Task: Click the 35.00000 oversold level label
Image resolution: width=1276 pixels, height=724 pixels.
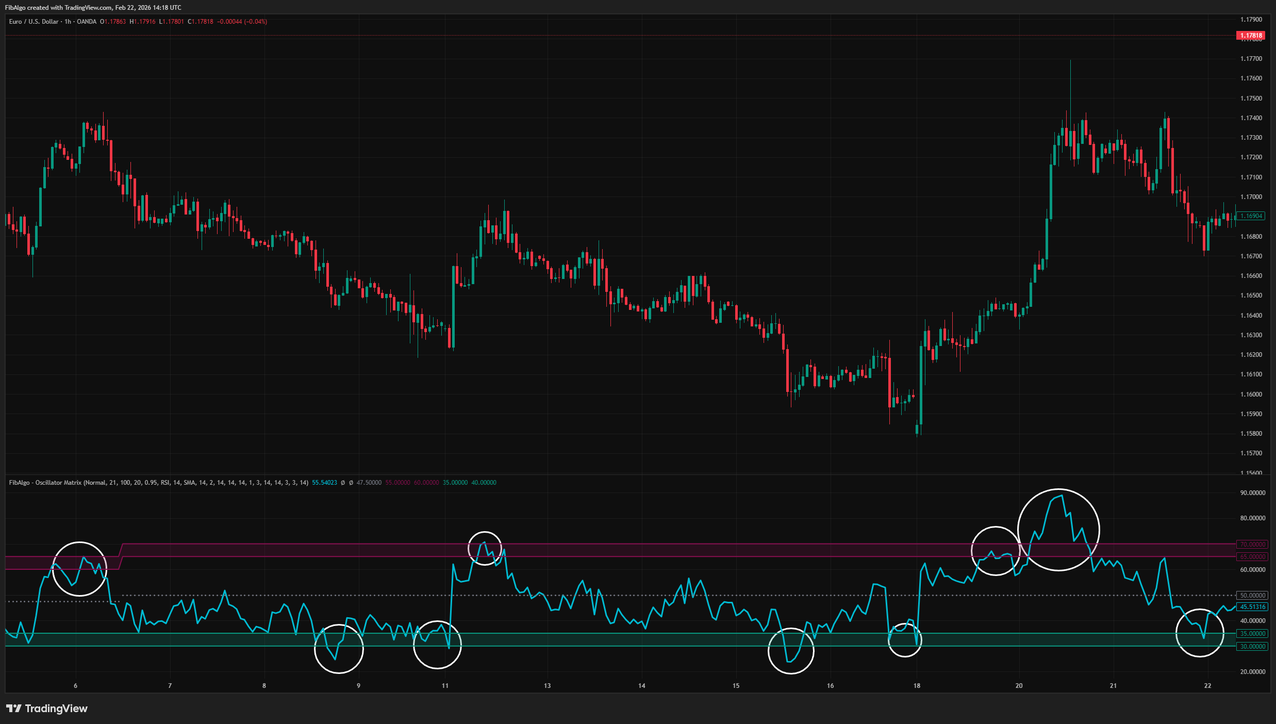Action: point(1252,634)
